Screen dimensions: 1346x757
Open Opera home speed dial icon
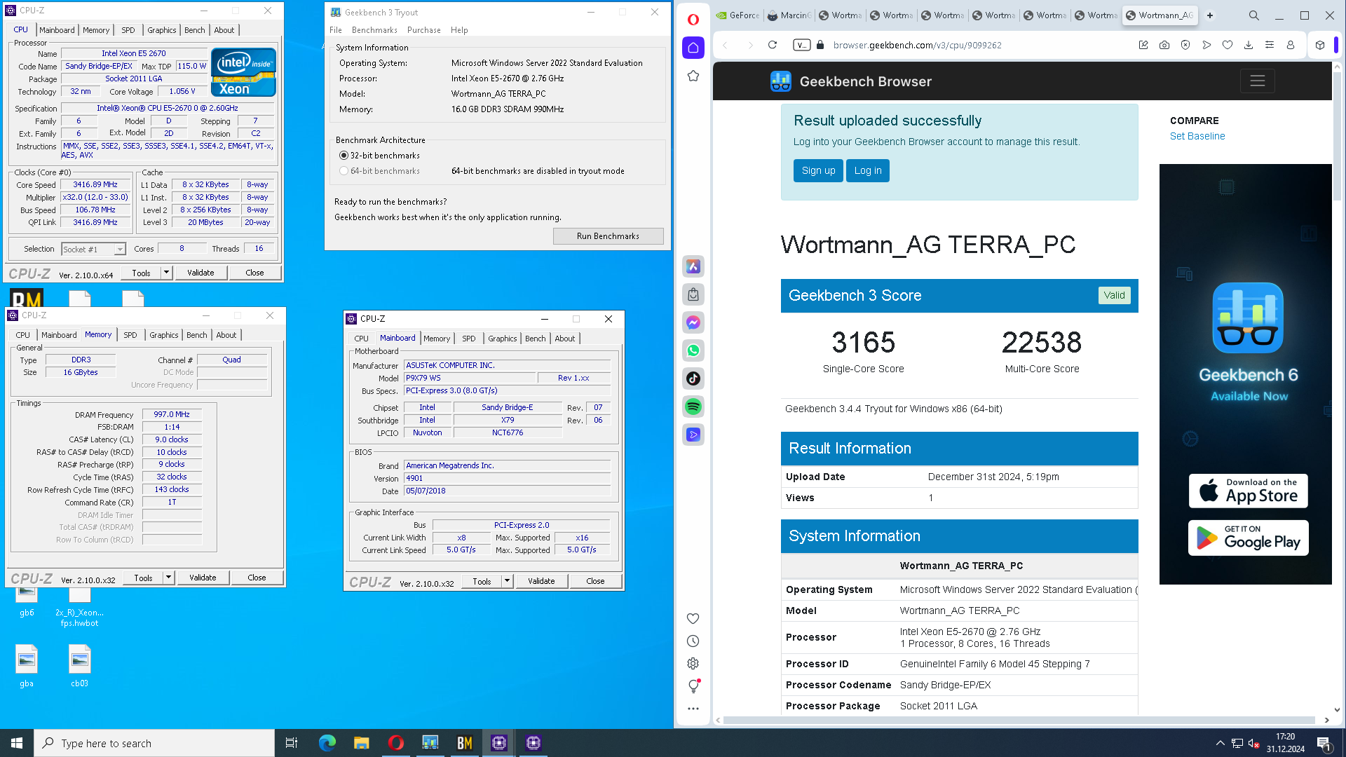point(693,48)
